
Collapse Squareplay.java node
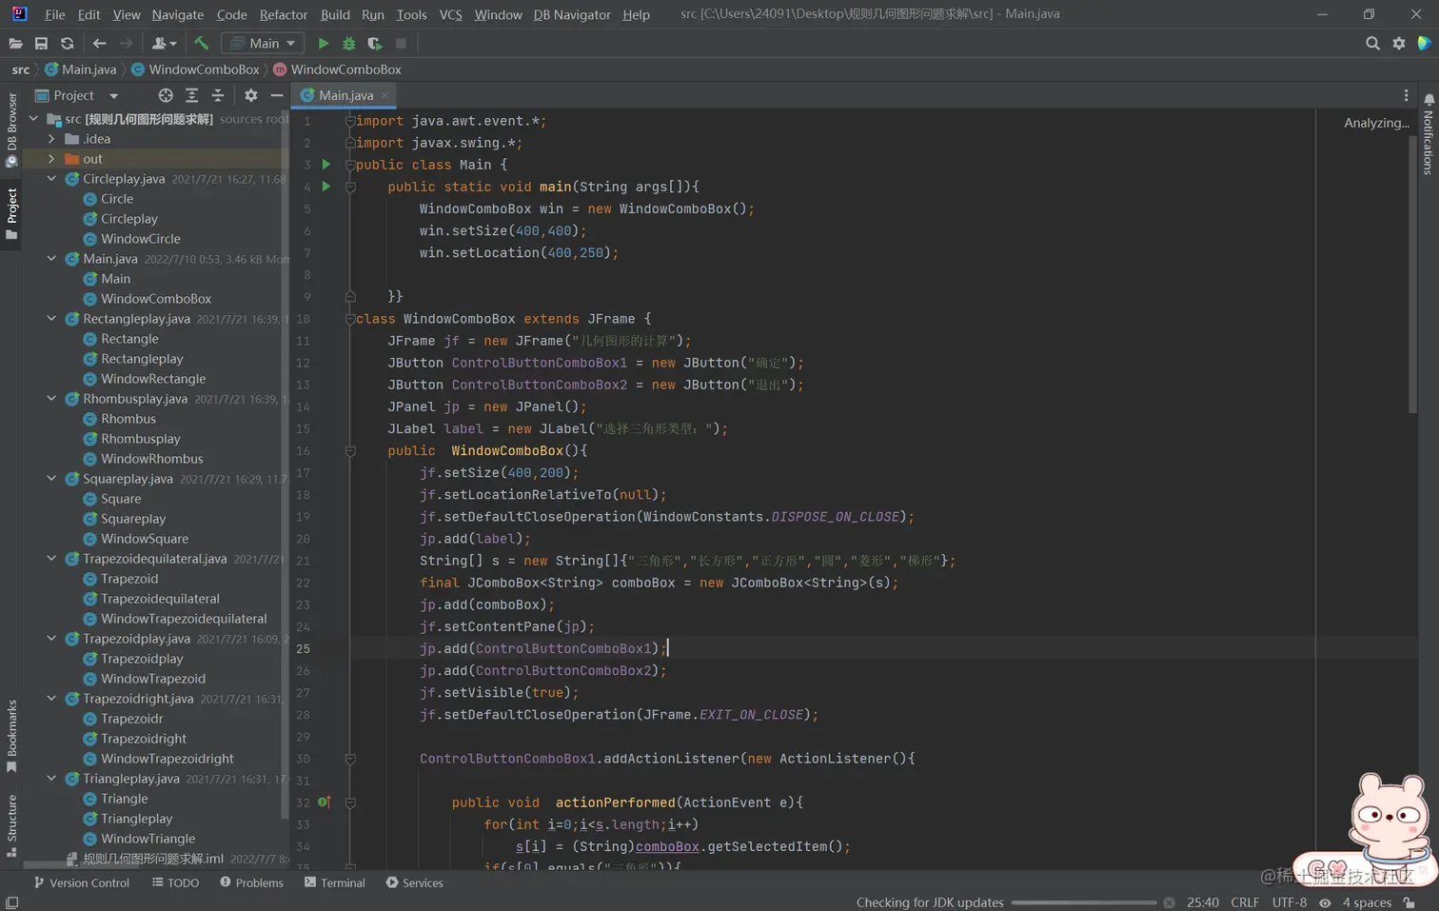pyautogui.click(x=51, y=479)
